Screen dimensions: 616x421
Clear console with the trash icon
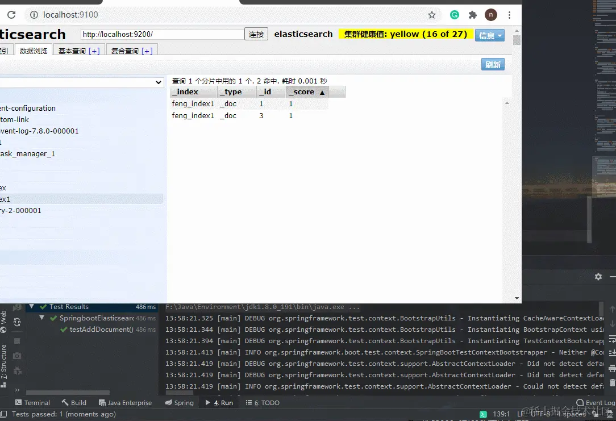[612, 382]
